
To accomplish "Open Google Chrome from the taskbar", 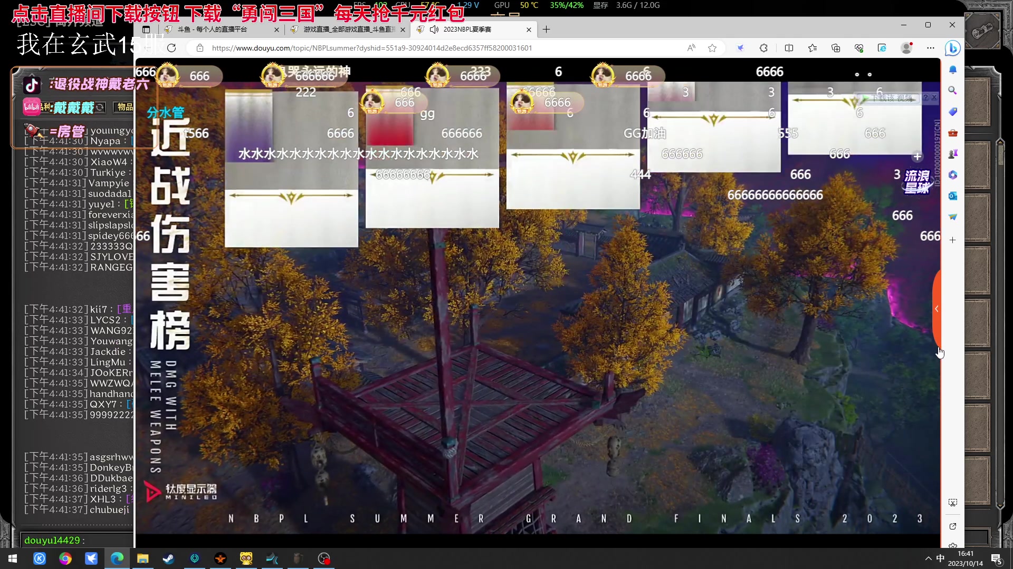I will click(x=65, y=558).
